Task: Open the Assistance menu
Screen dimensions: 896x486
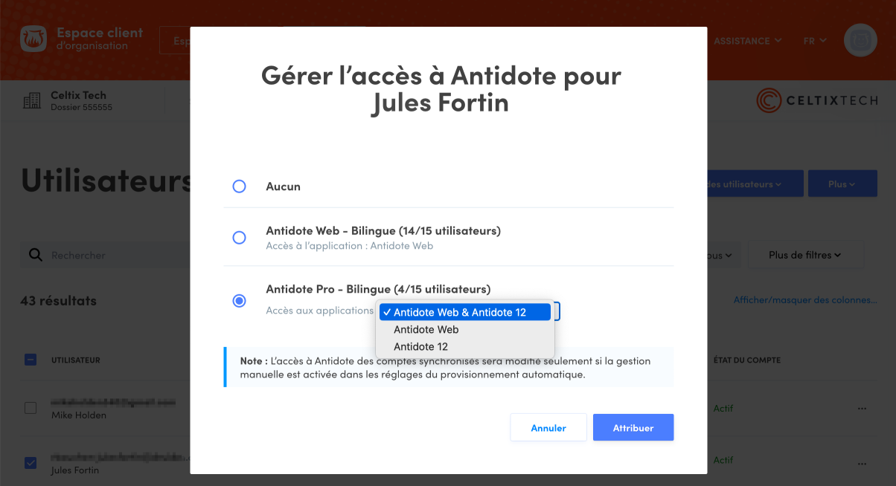Action: point(747,41)
